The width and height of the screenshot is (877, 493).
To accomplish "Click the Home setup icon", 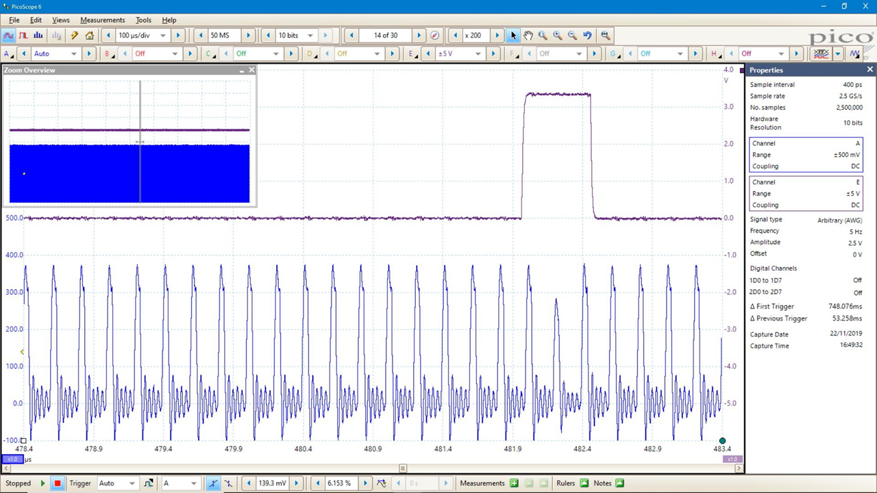I will (89, 36).
